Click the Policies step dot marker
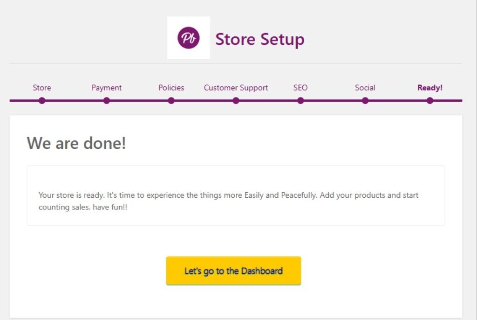 click(x=171, y=100)
